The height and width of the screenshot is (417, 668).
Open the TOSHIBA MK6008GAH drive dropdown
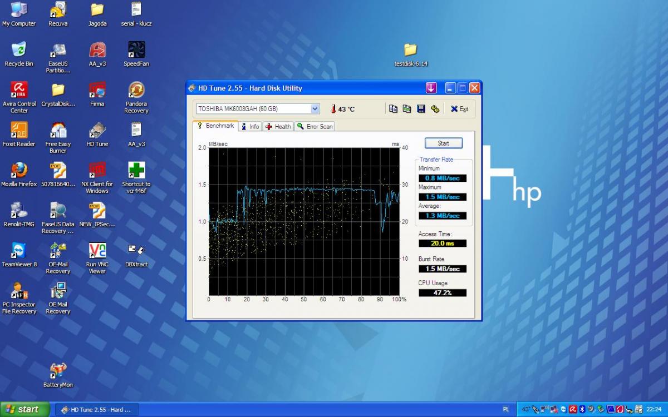[x=258, y=109]
